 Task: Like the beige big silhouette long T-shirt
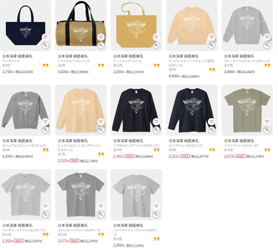pyautogui.click(x=101, y=122)
